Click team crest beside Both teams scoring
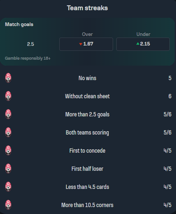This screenshot has width=176, height=214. click(8, 132)
